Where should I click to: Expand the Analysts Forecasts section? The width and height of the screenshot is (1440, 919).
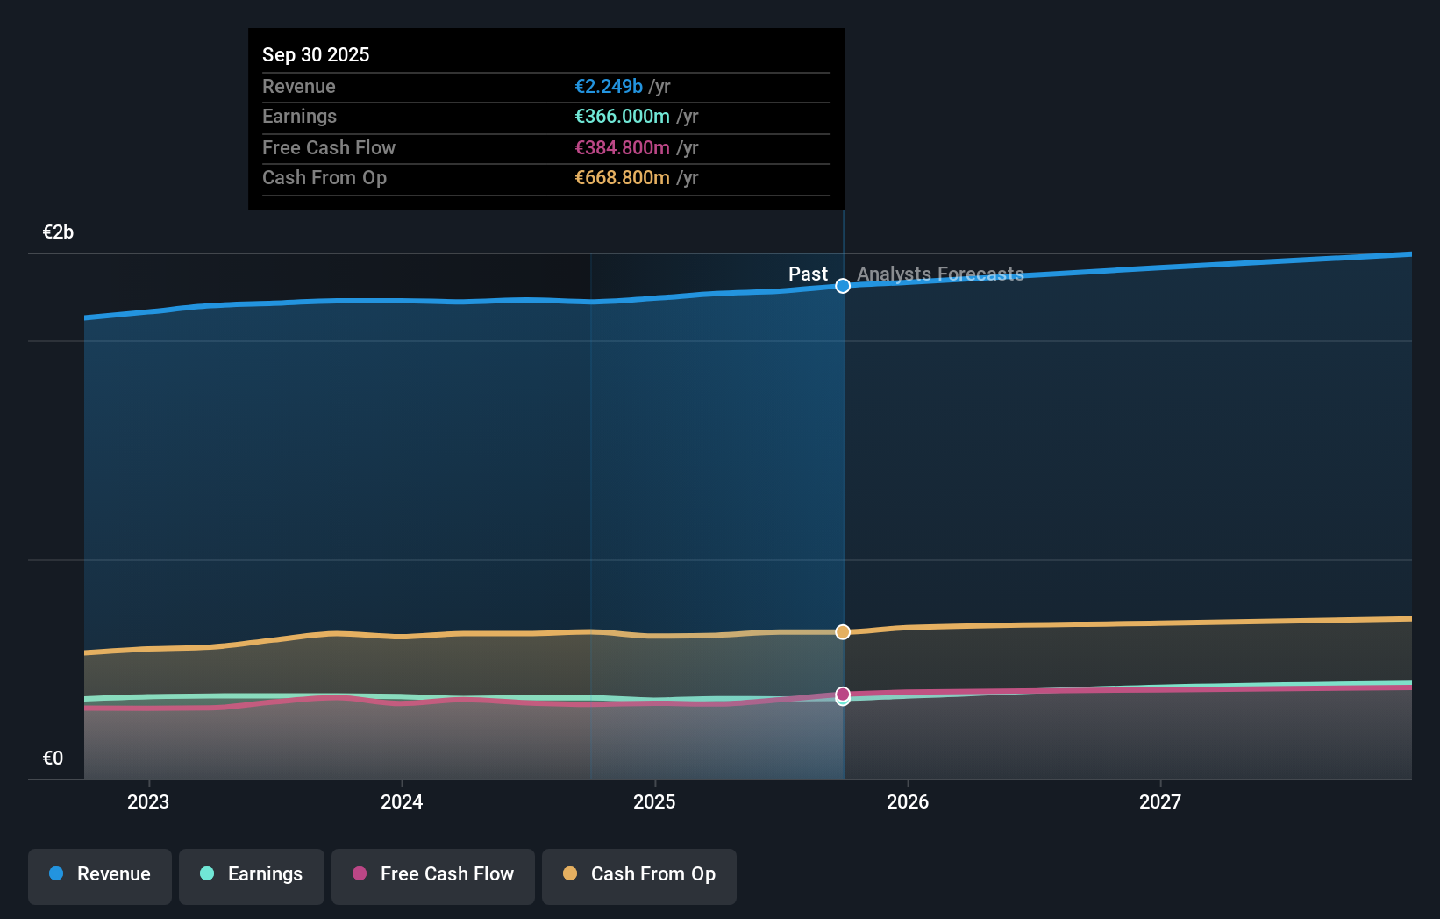click(x=940, y=274)
